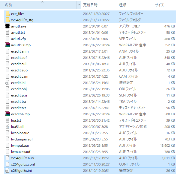Select the file name lua.txt
Viewport: 183px width, 176px height.
tap(16, 120)
